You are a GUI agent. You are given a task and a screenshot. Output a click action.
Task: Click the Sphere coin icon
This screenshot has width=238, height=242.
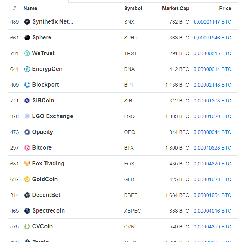click(27, 38)
